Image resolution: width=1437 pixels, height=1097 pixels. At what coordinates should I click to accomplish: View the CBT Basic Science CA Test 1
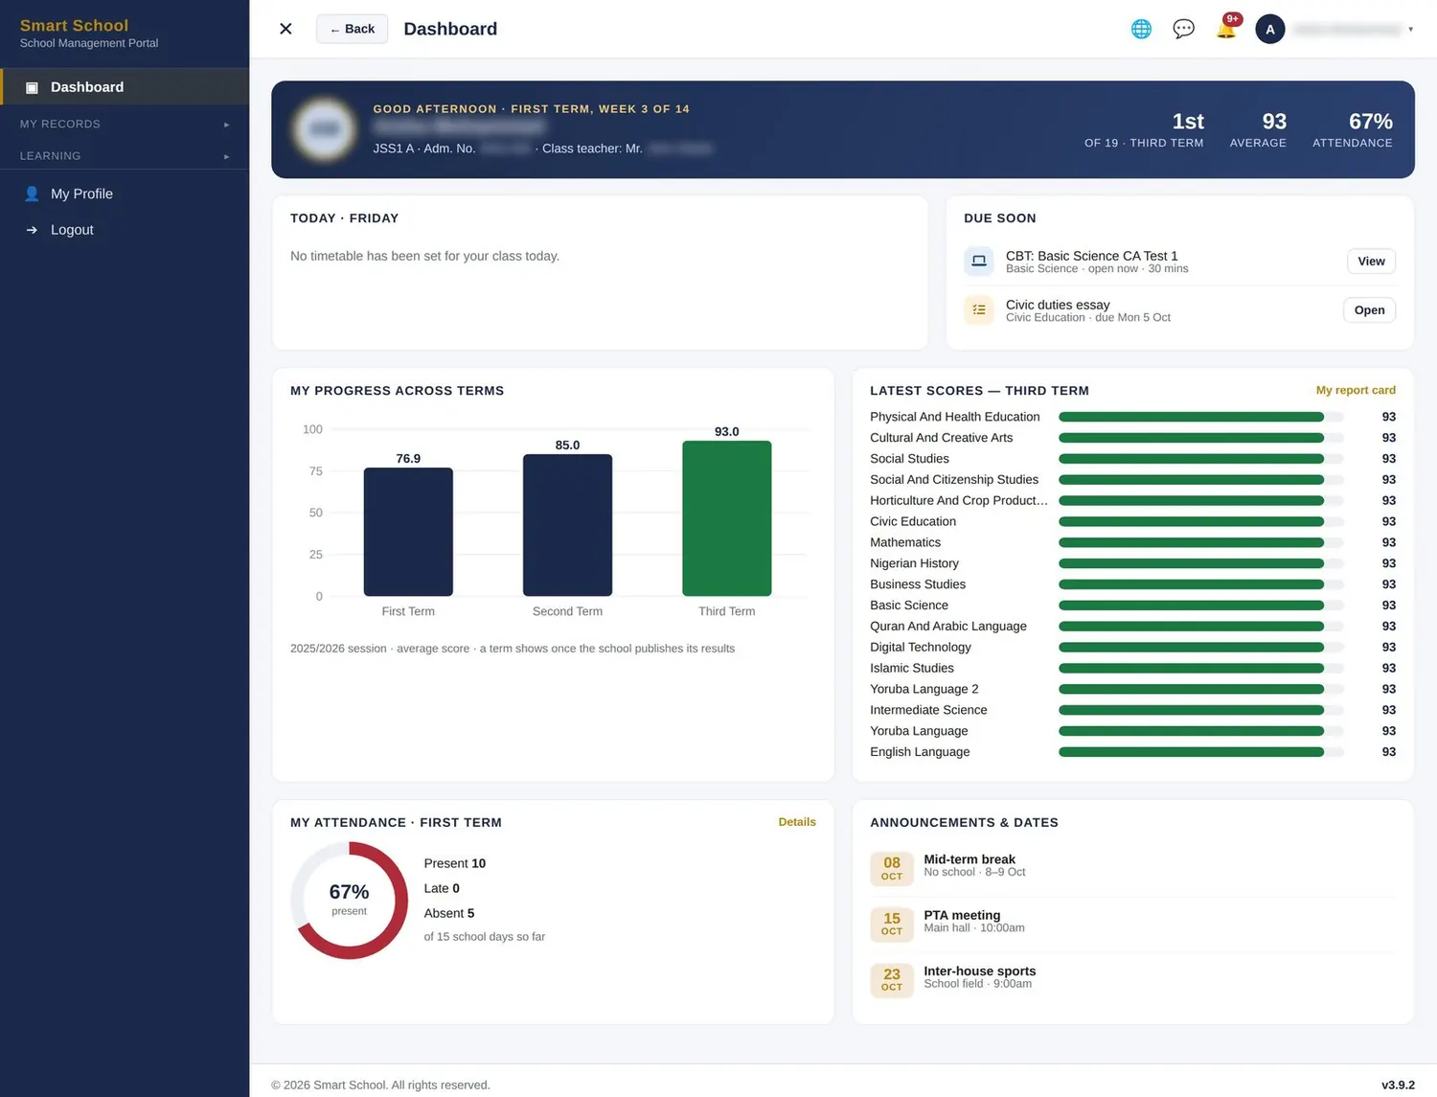pyautogui.click(x=1371, y=261)
